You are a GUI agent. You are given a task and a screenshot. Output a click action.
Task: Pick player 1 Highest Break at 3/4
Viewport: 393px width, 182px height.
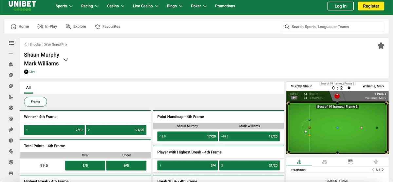point(188,166)
